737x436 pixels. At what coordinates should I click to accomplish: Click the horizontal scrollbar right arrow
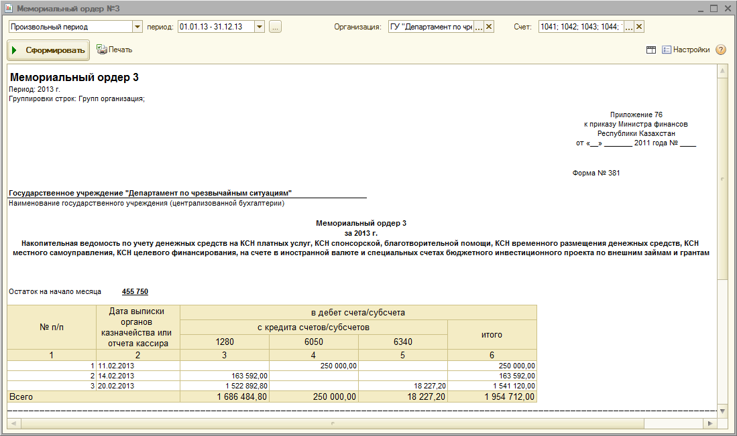[710, 423]
